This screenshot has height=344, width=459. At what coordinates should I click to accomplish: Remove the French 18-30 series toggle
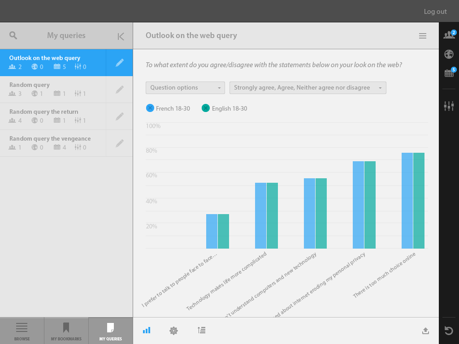tap(150, 108)
